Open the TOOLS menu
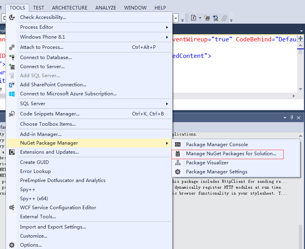The image size is (305, 249). 17,8
